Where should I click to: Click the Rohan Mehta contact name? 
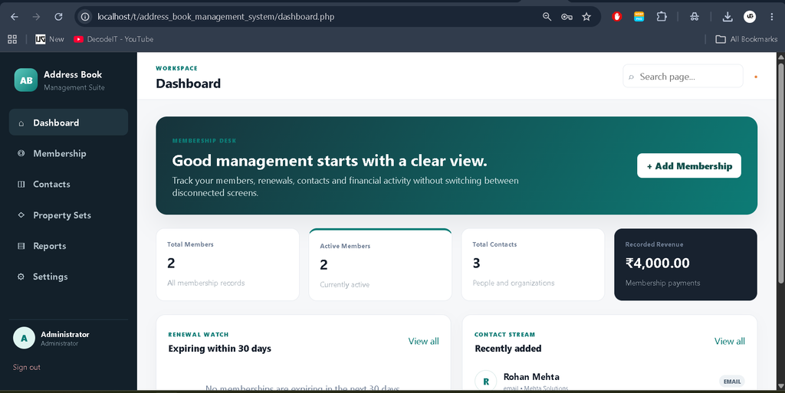tap(531, 376)
